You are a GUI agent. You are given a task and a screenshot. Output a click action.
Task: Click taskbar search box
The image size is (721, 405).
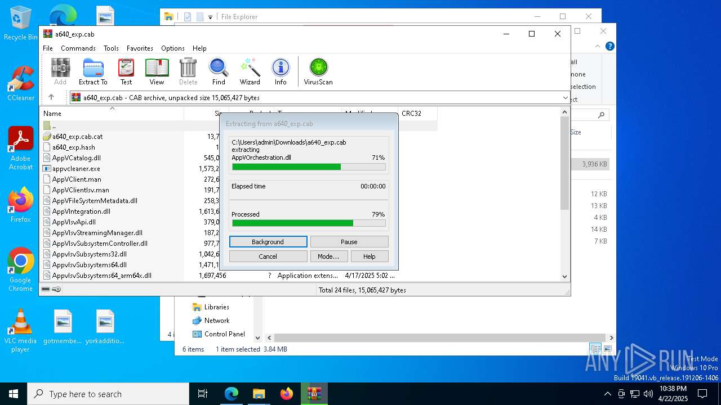[x=108, y=394]
